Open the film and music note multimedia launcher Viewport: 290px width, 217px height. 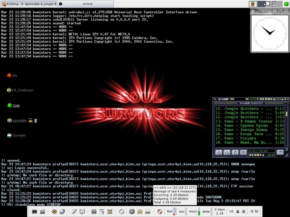[x=110, y=212]
